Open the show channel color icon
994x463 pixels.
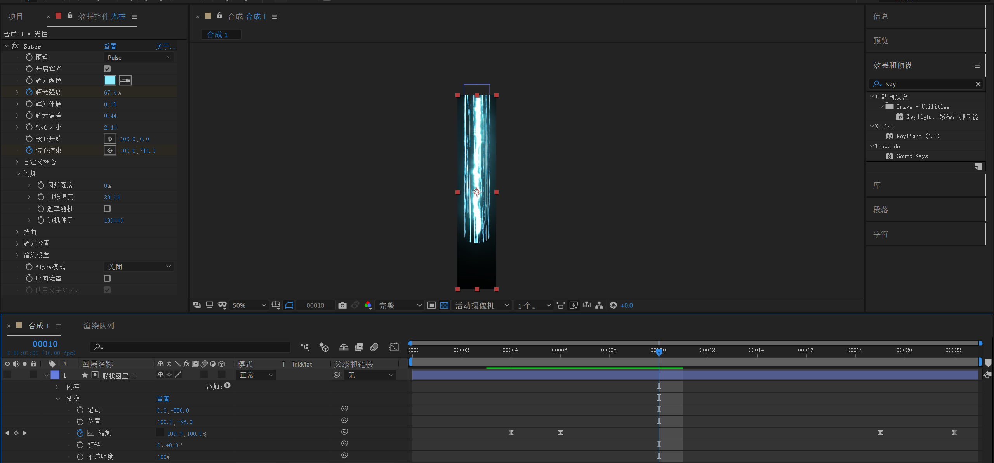tap(368, 305)
